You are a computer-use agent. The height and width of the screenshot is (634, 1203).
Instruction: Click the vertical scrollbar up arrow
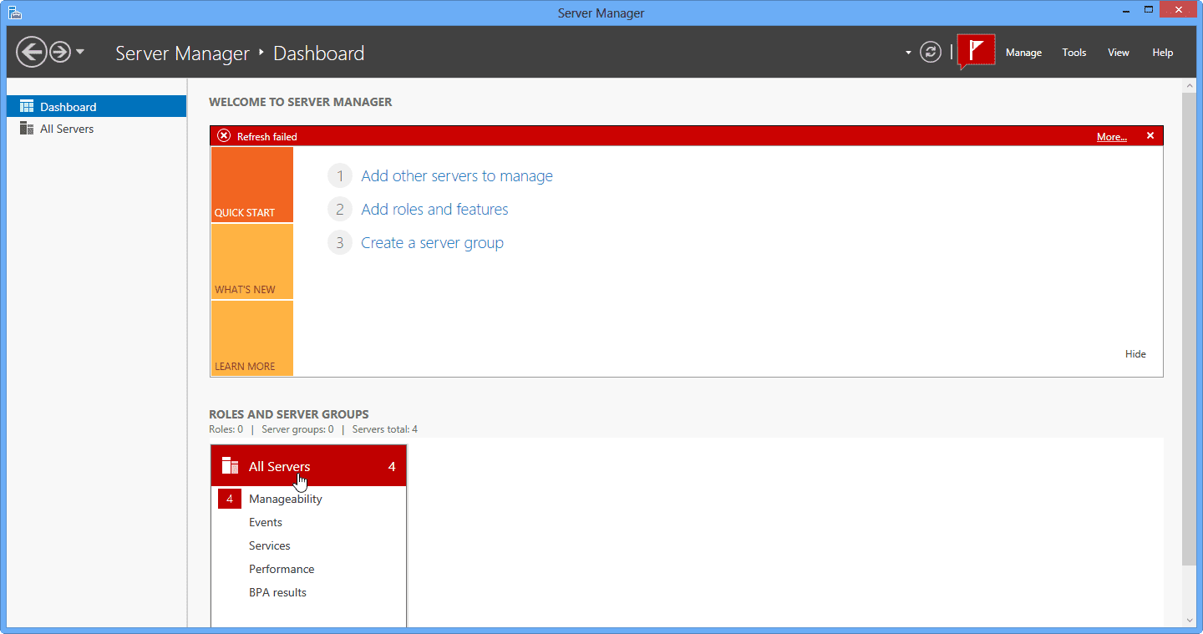1189,85
